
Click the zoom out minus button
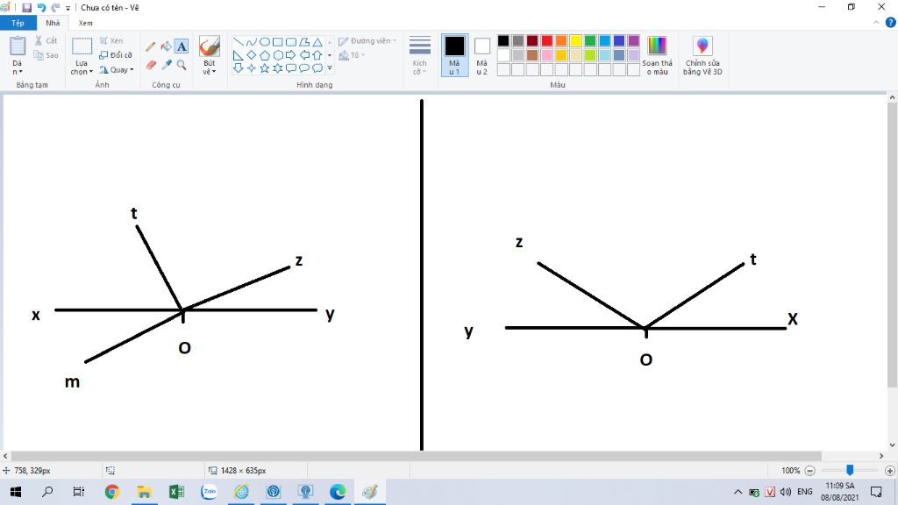809,471
